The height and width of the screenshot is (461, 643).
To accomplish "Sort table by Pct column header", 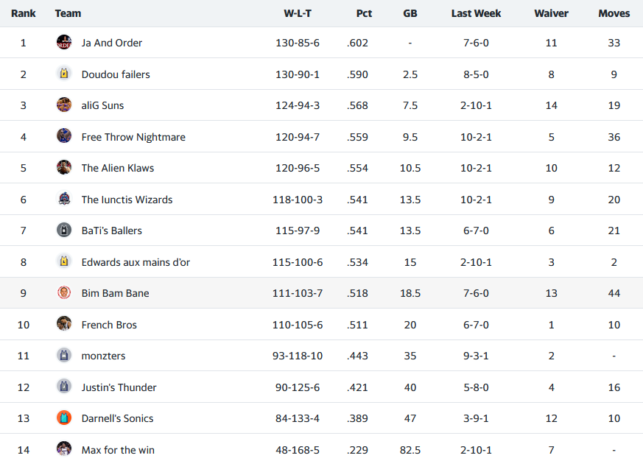I will 364,13.
